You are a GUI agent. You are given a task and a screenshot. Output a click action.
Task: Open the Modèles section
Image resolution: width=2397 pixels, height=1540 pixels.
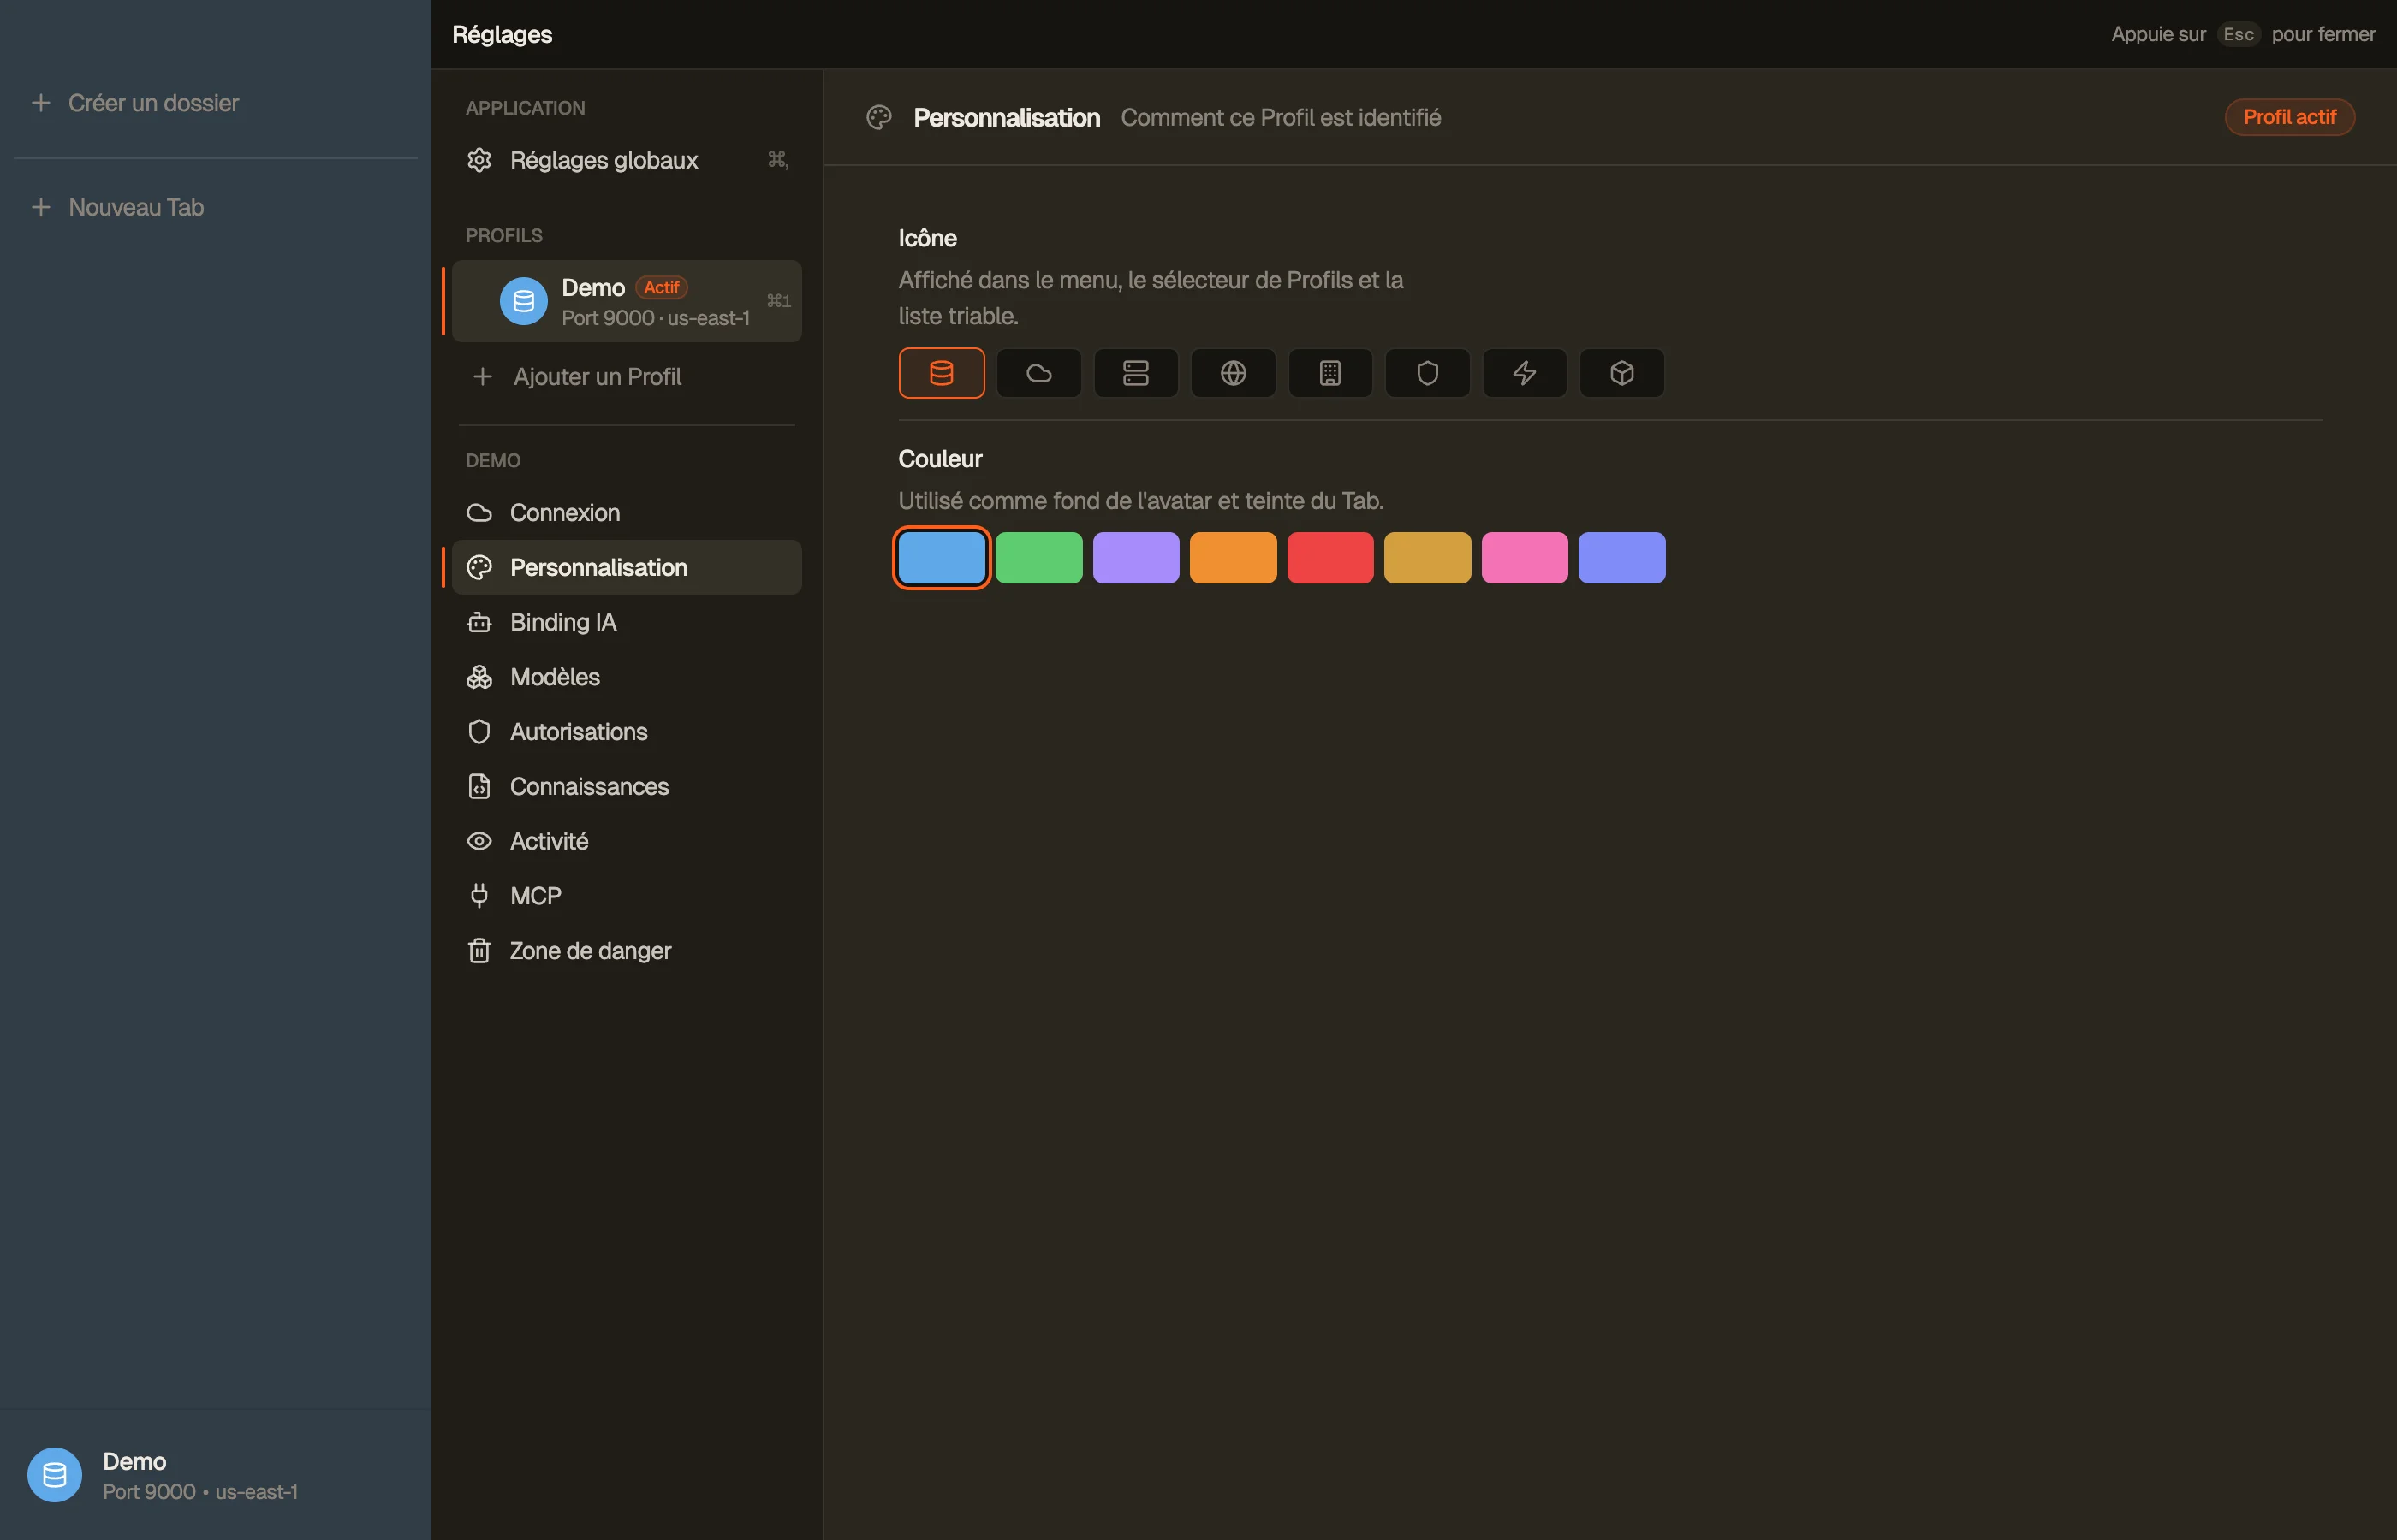pos(627,677)
